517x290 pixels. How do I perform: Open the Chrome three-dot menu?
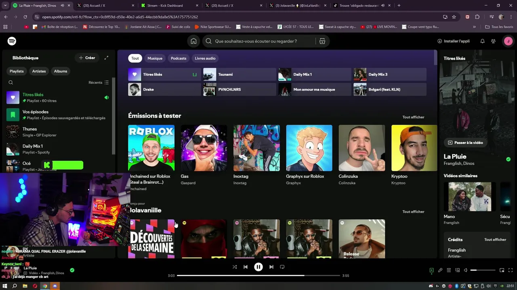click(511, 17)
